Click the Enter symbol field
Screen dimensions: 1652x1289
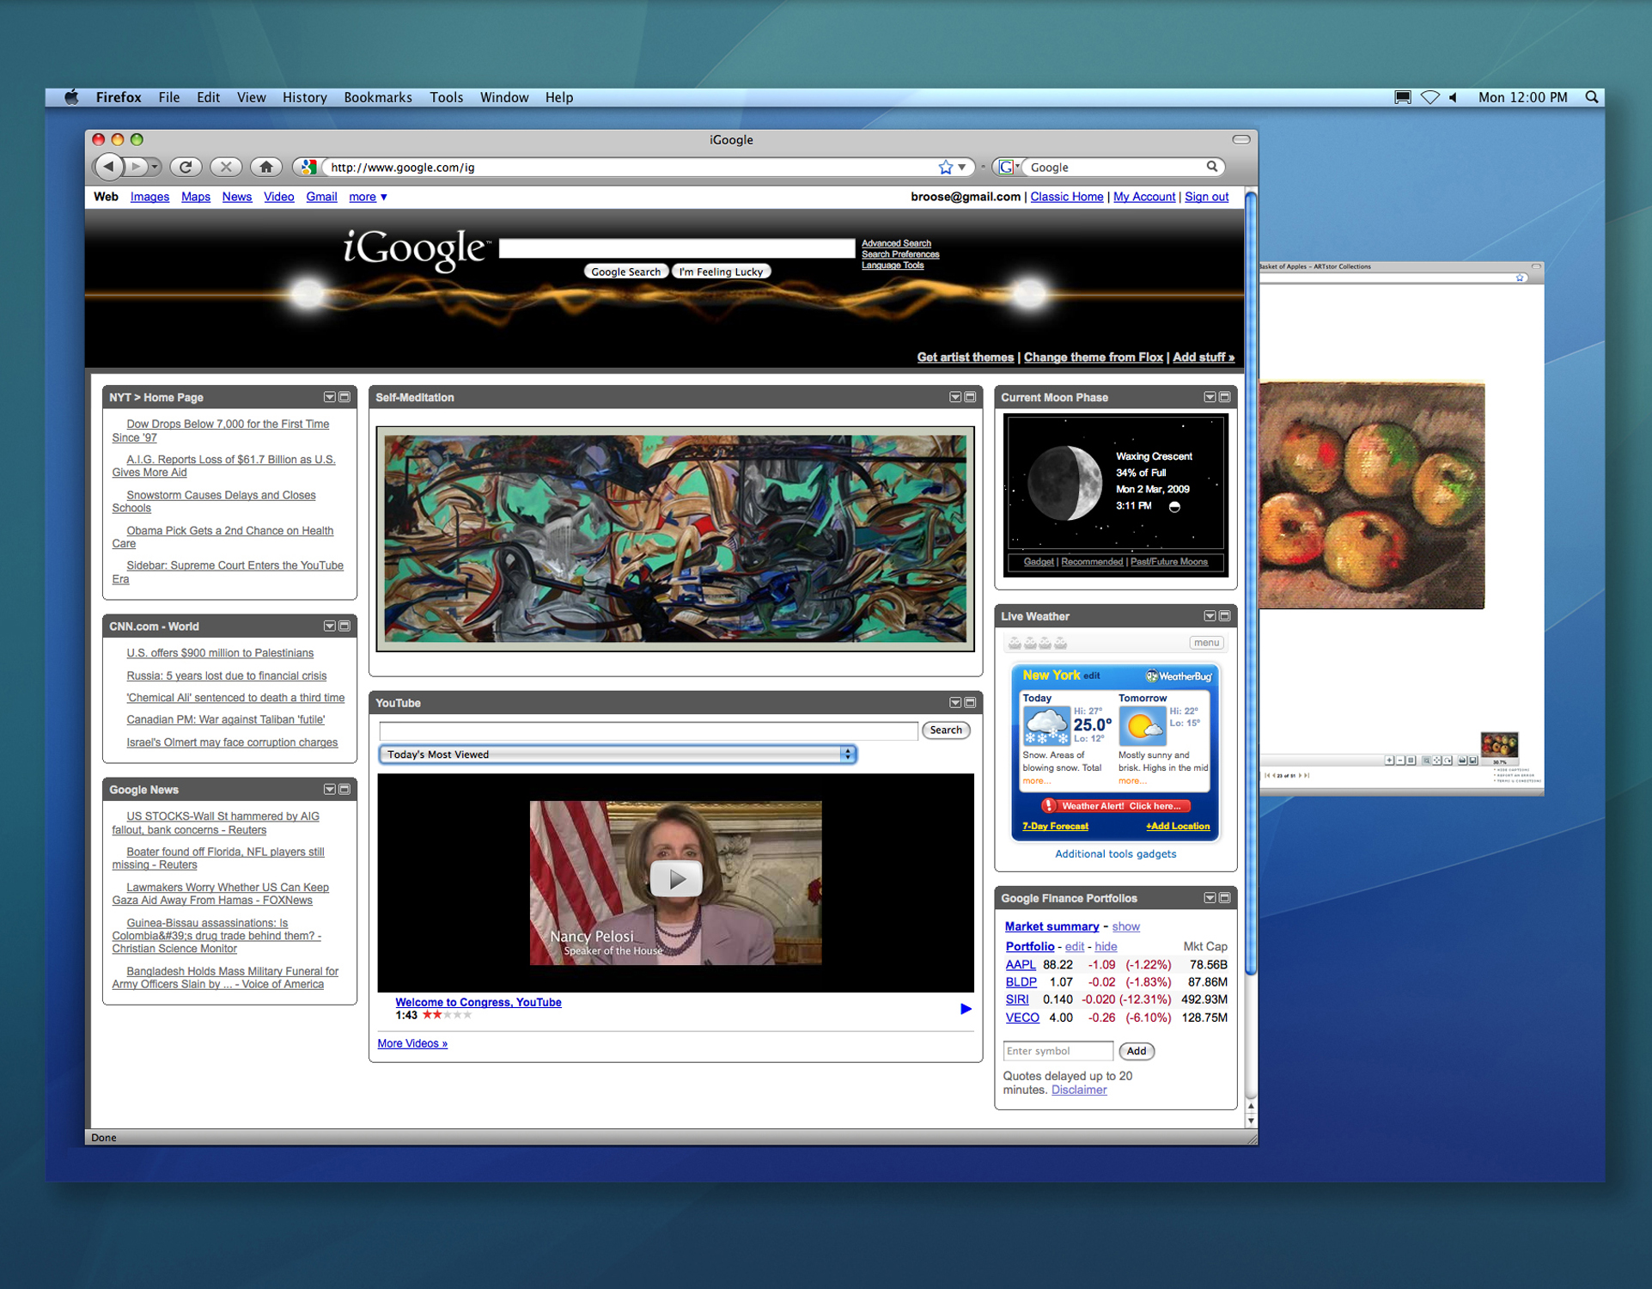1058,1050
